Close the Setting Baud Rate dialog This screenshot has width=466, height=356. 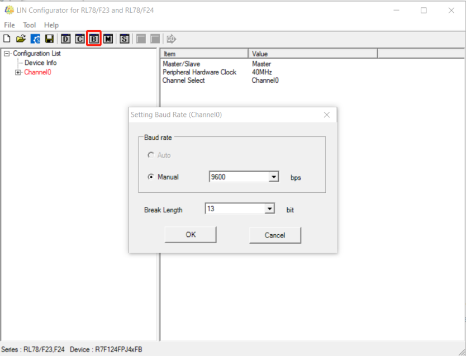tap(327, 115)
